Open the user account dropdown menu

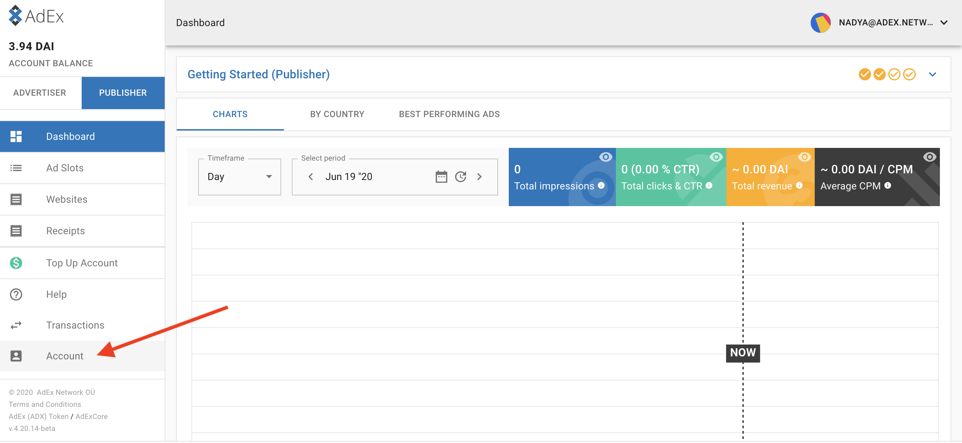click(944, 23)
